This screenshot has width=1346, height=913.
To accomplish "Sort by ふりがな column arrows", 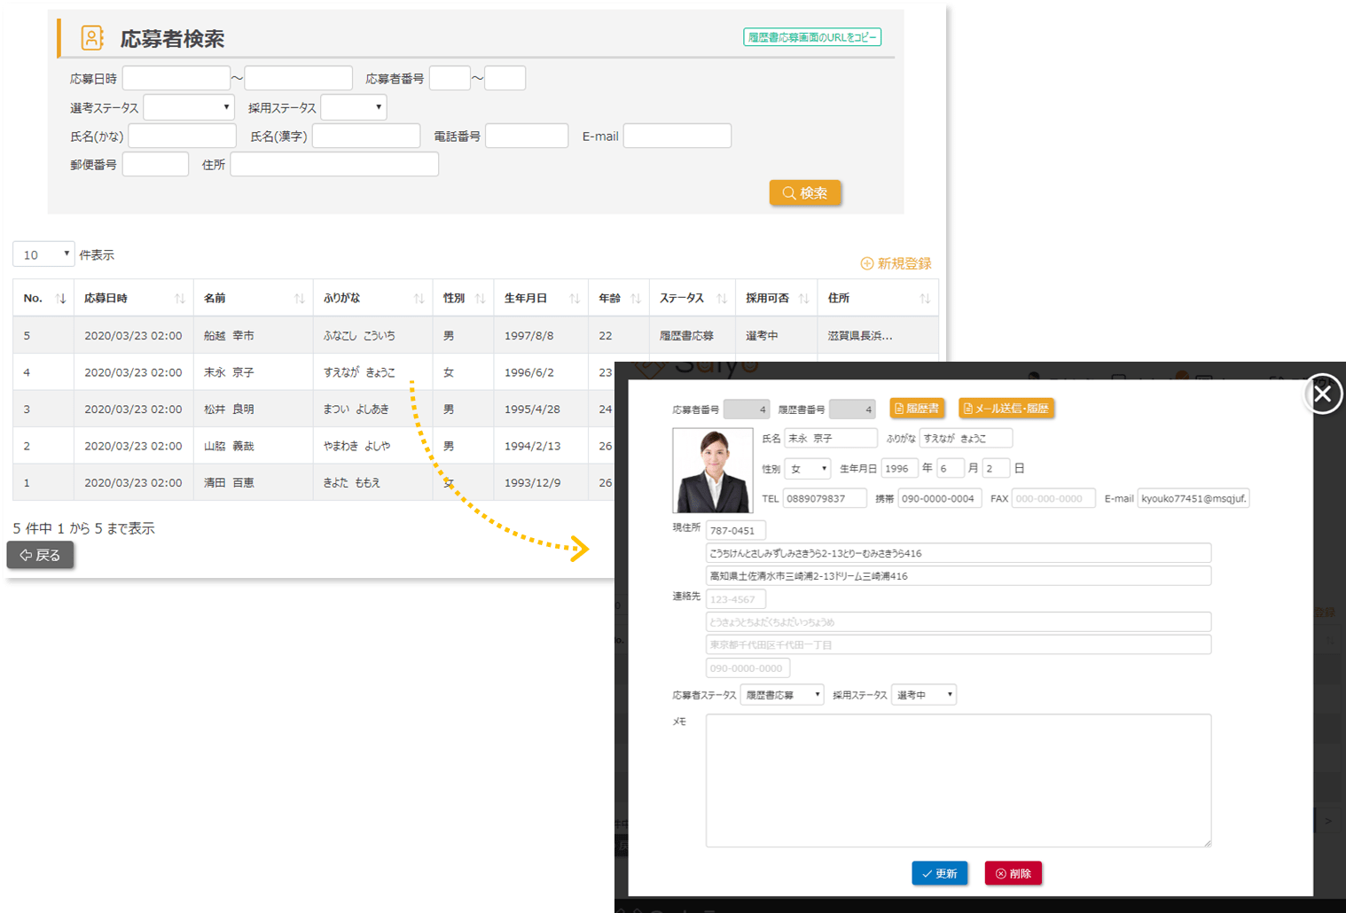I will pos(419,299).
